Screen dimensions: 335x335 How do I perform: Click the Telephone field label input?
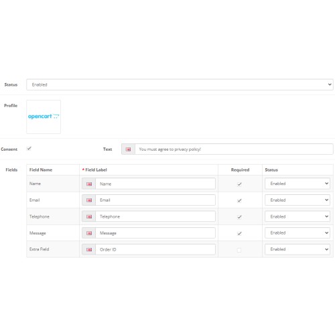155,216
